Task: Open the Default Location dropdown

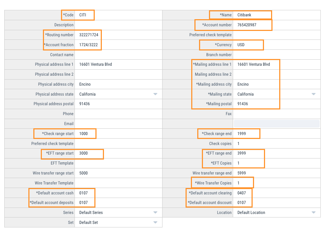Action: tap(313, 212)
